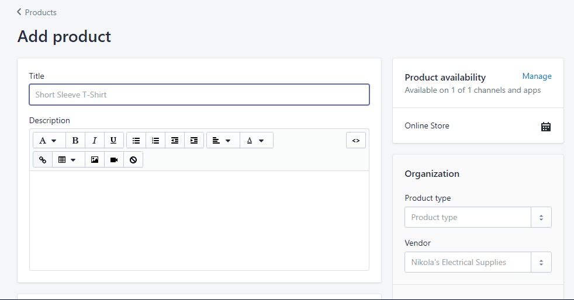The height and width of the screenshot is (300, 574).
Task: Indent the selected text
Action: click(x=194, y=140)
